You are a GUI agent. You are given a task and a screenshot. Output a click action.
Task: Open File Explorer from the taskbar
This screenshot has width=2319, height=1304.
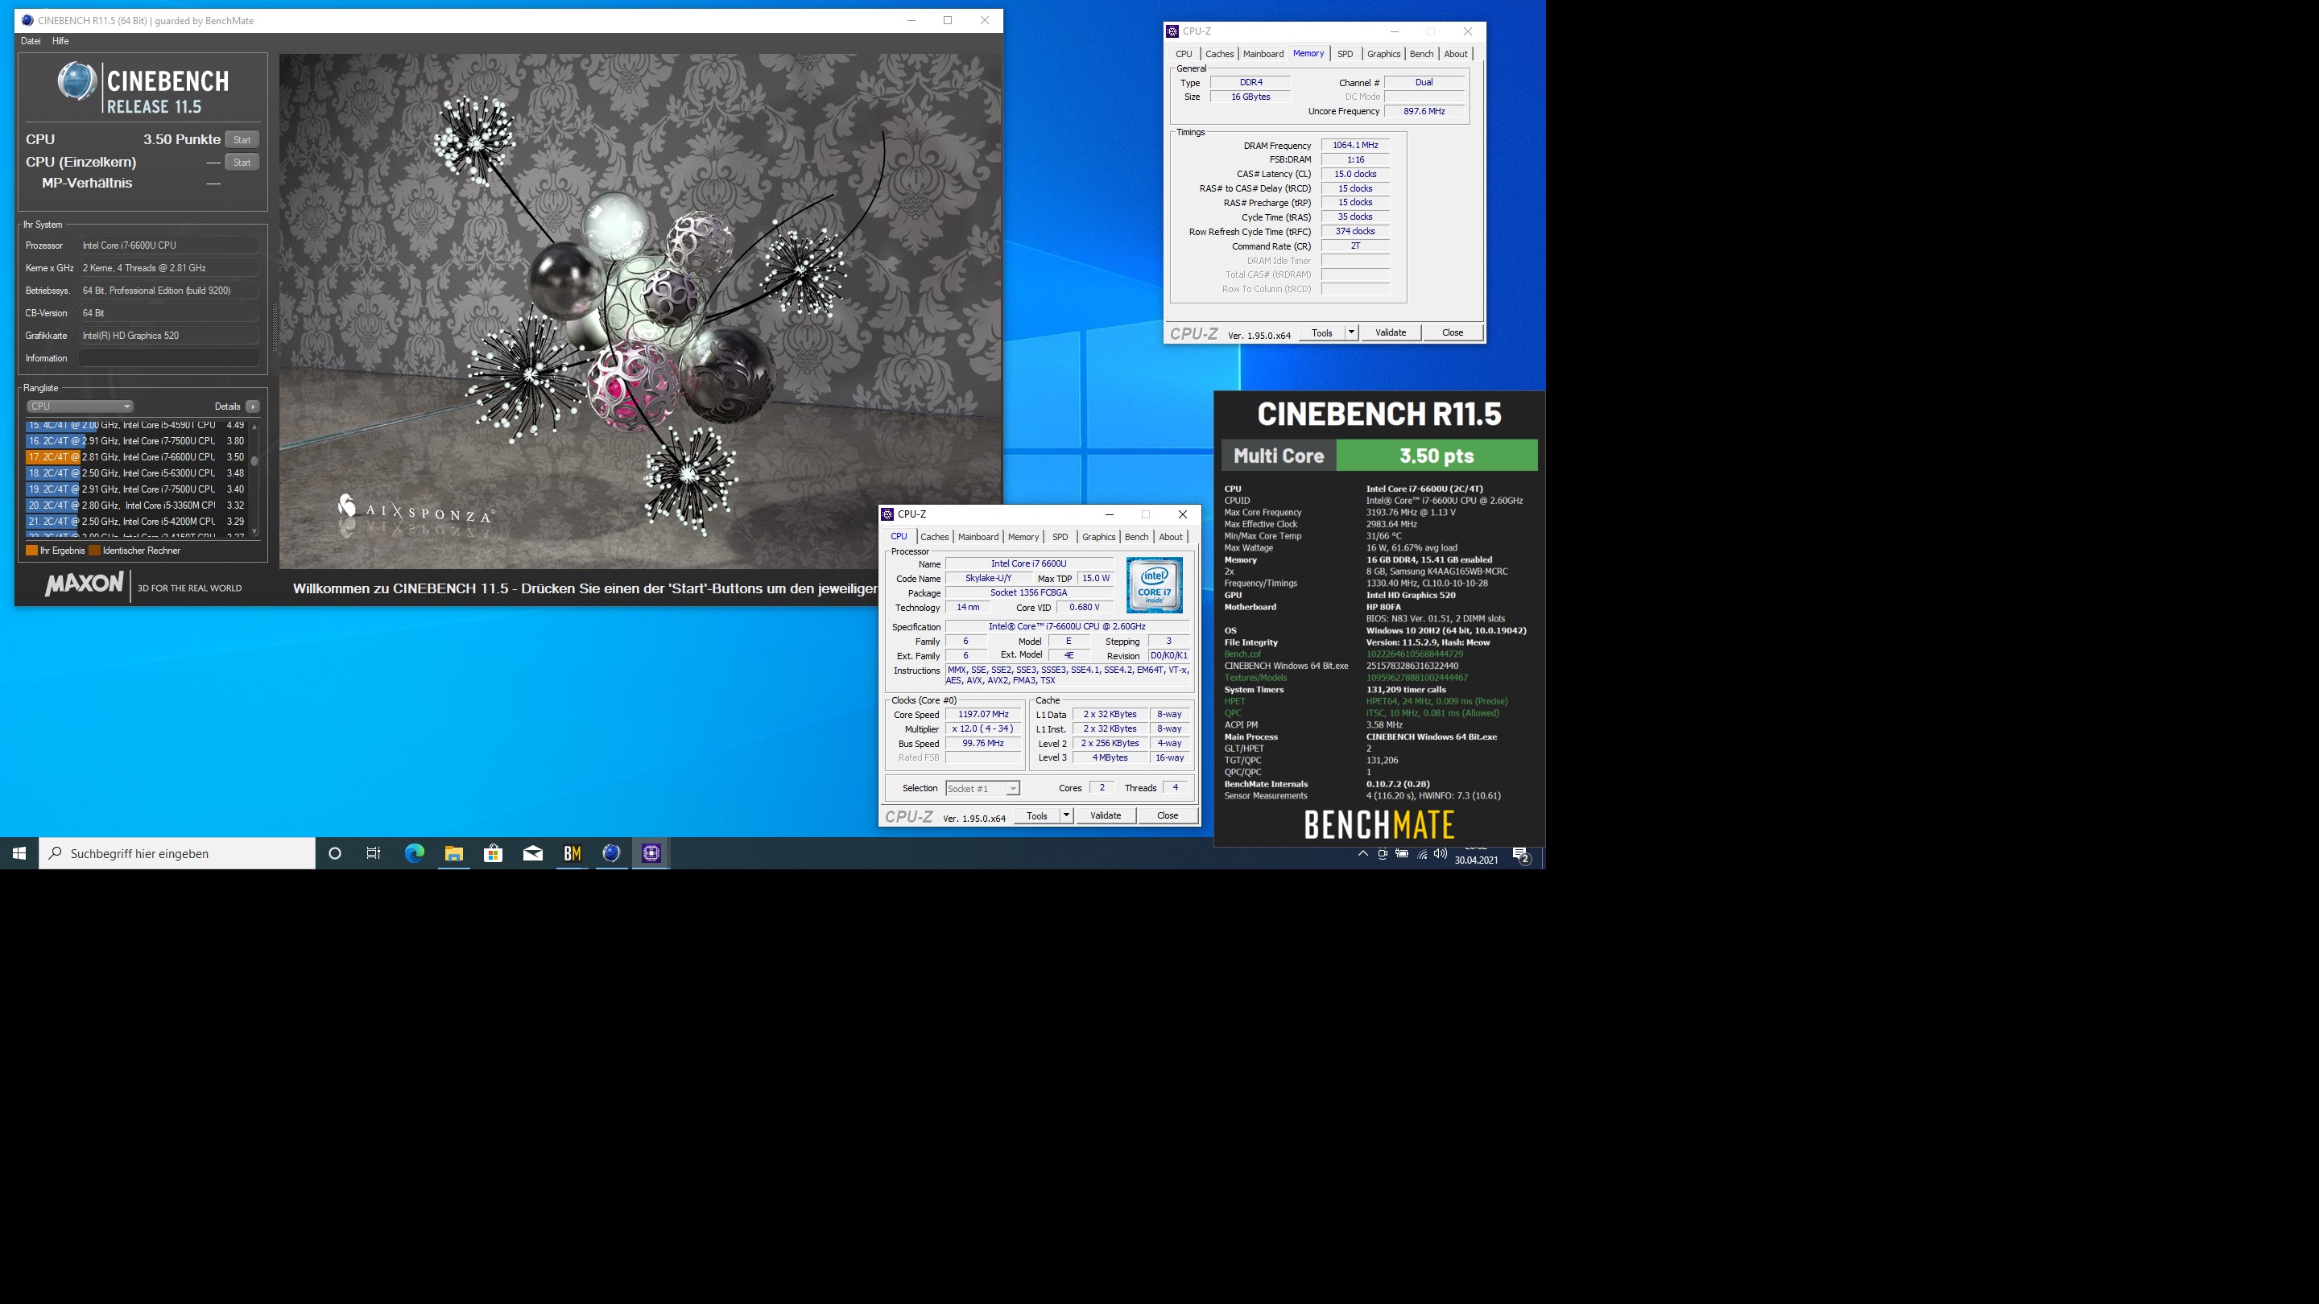(453, 853)
